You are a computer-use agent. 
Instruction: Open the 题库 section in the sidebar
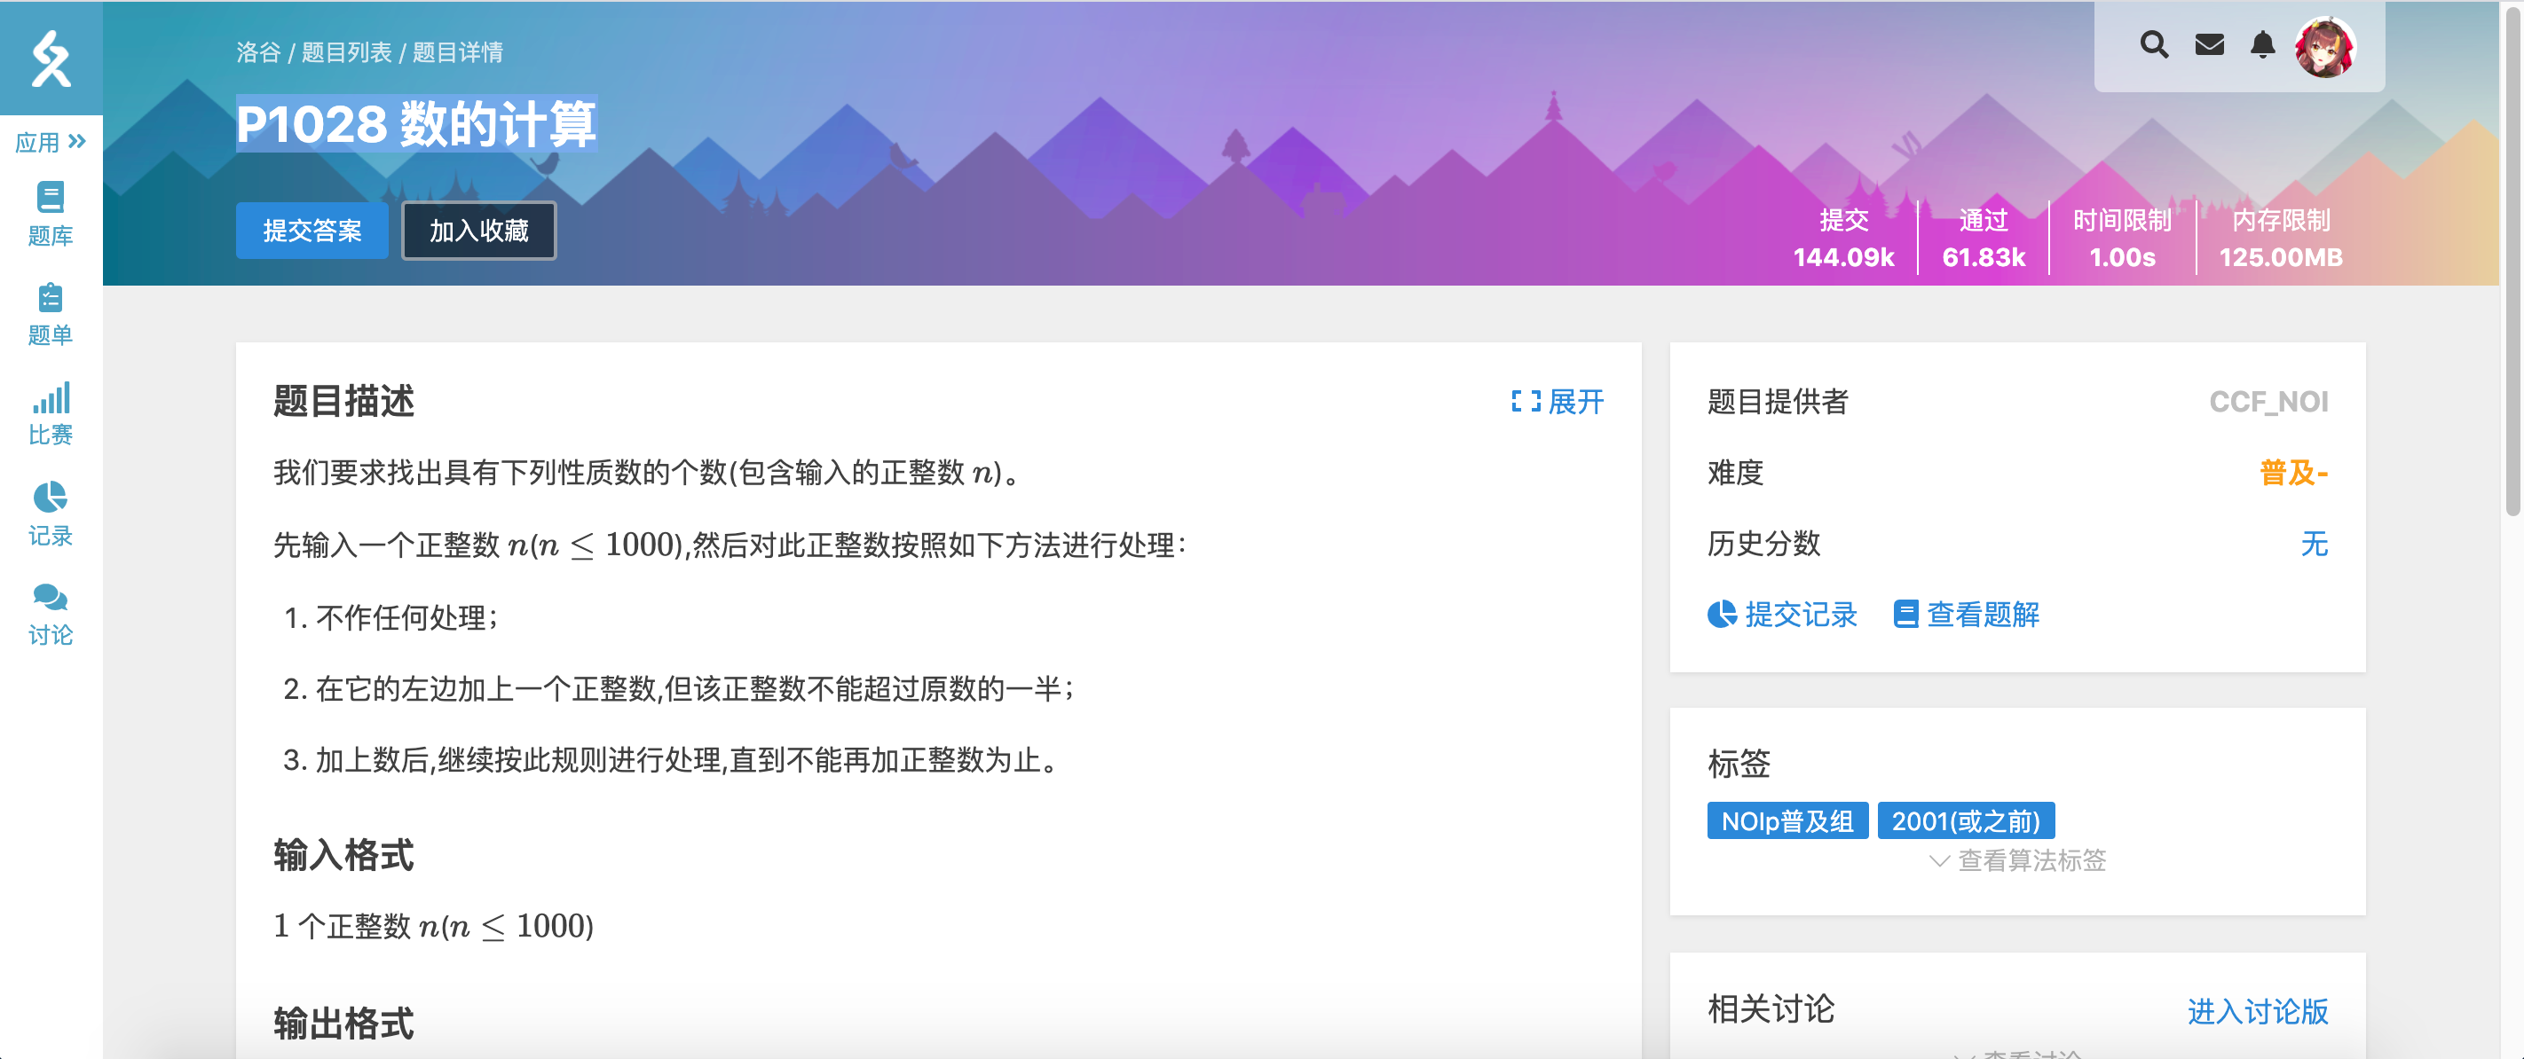point(51,214)
